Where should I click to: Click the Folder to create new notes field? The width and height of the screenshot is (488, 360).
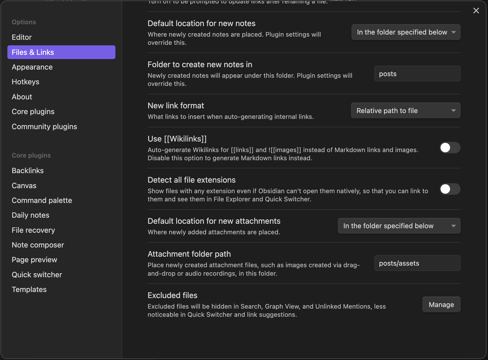pyautogui.click(x=417, y=74)
